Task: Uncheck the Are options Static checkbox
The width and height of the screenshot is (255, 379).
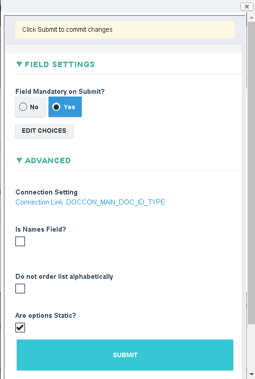Action: [20, 327]
